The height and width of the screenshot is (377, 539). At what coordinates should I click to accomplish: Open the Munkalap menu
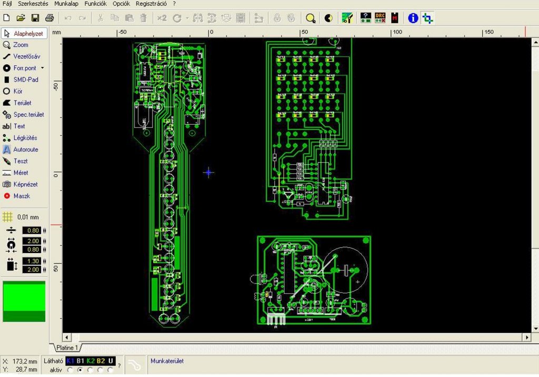66,4
